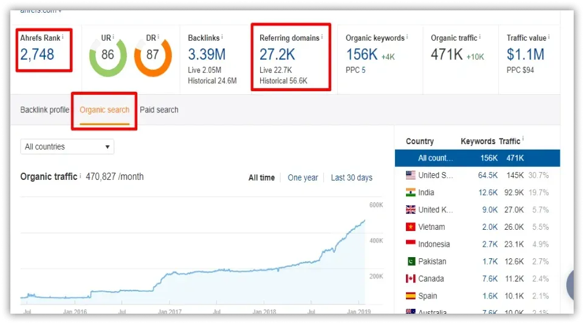Select the United Kingdom row

click(478, 210)
